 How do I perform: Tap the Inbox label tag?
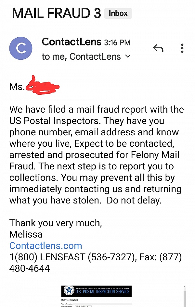point(118,14)
